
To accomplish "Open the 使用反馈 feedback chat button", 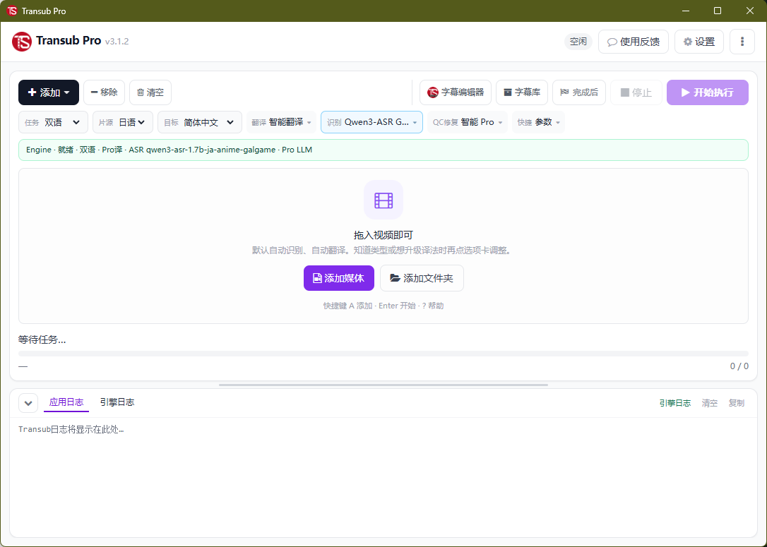I will [633, 42].
